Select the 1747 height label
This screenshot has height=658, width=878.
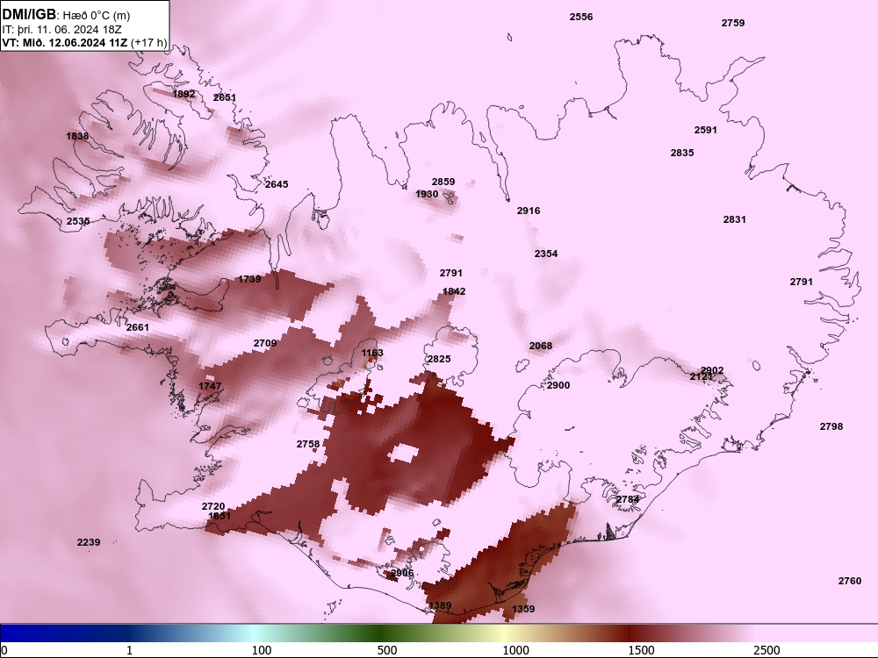[x=210, y=386]
